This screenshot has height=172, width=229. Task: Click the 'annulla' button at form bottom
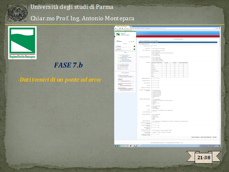pos(214,137)
